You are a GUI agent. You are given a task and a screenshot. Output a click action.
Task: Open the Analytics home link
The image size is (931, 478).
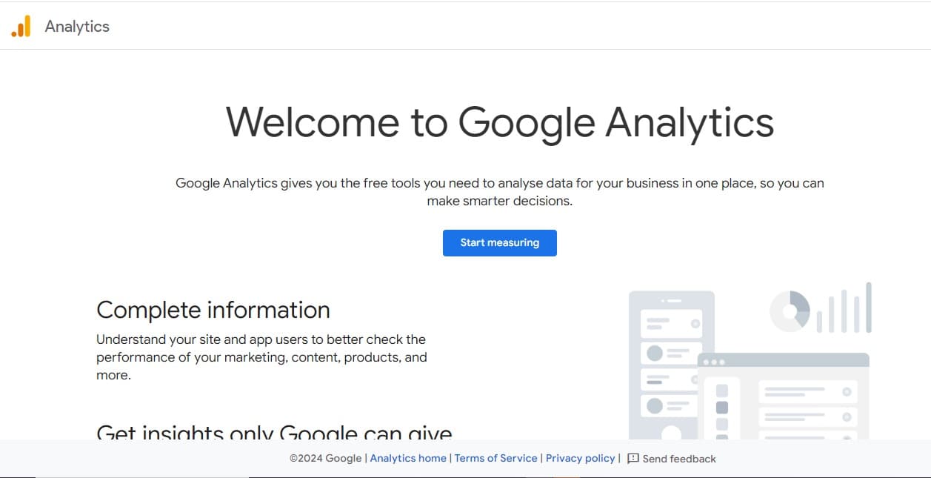(408, 458)
